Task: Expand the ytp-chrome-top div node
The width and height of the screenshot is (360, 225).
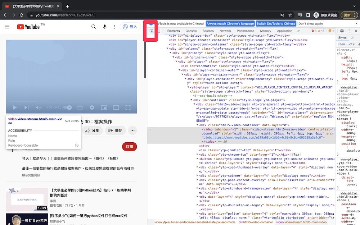Action: tap(197, 155)
